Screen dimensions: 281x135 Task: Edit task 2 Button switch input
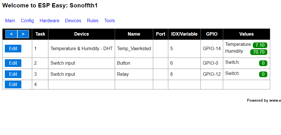13,63
